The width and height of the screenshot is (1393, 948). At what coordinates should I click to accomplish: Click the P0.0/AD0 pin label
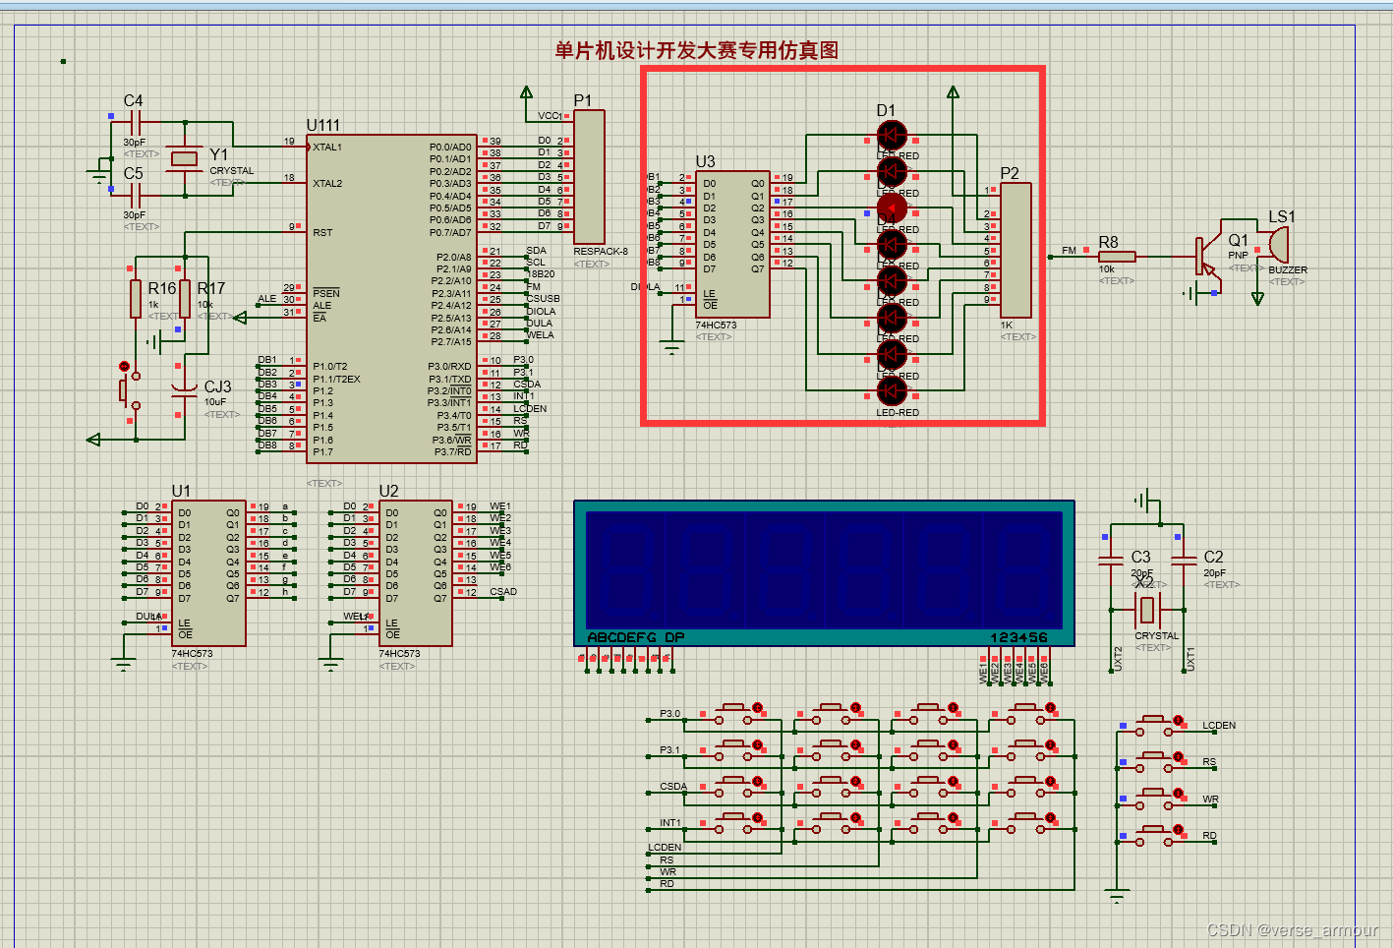click(450, 148)
